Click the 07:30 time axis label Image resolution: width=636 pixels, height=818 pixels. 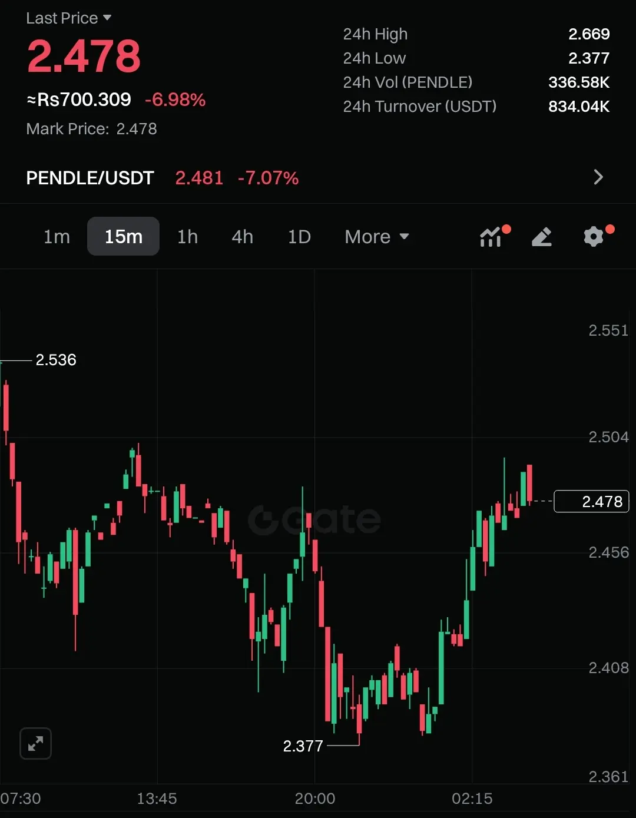tap(21, 799)
